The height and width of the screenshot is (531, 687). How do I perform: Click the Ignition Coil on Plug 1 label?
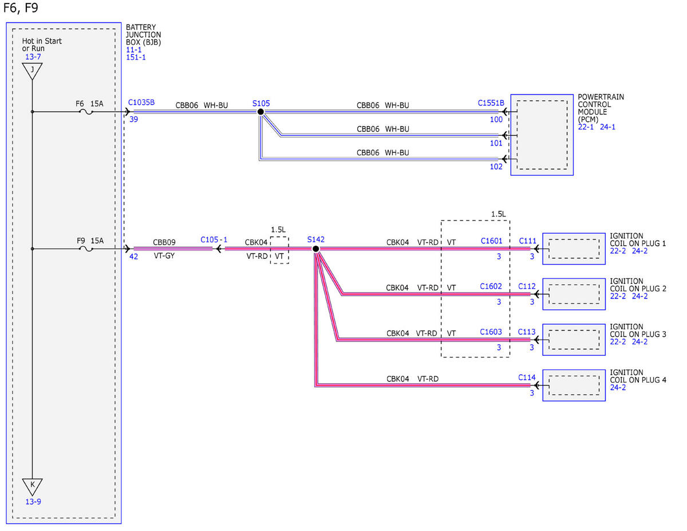(638, 239)
